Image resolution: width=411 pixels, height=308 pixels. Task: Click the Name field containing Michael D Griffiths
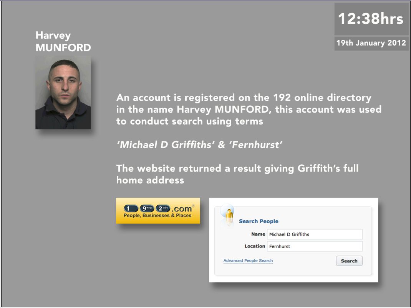coord(315,234)
